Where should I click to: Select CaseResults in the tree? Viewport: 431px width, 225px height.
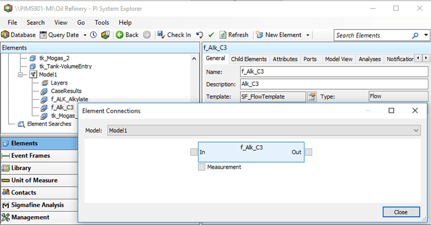coord(66,91)
